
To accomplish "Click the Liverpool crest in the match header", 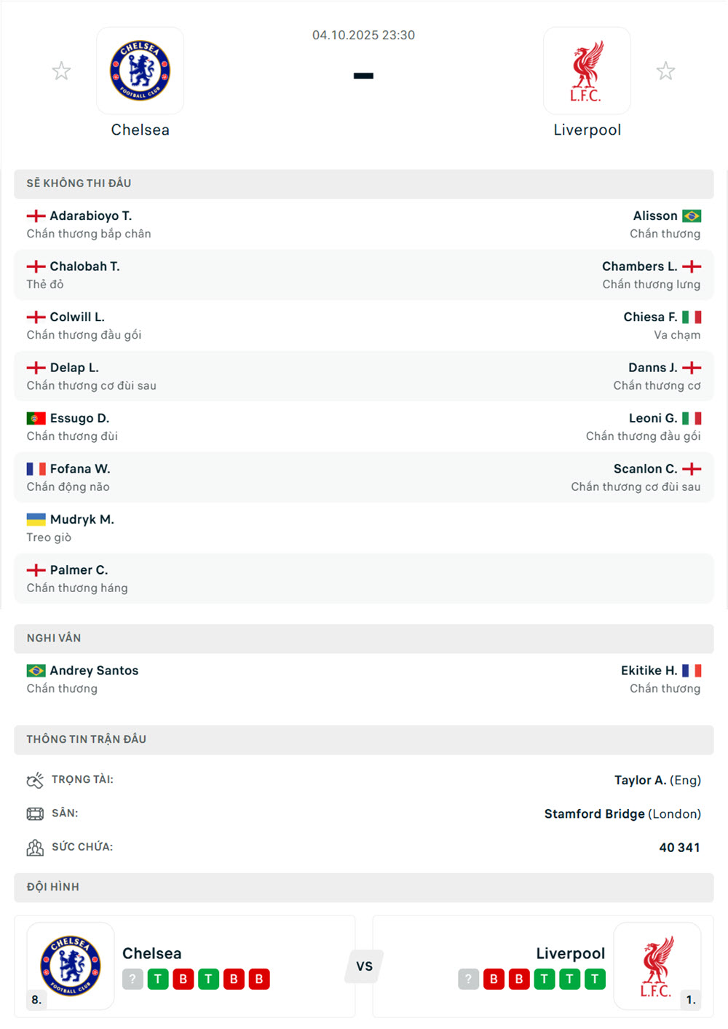I will coord(587,71).
